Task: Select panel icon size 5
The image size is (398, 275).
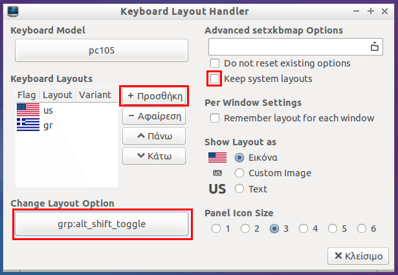Action: tap(333, 229)
